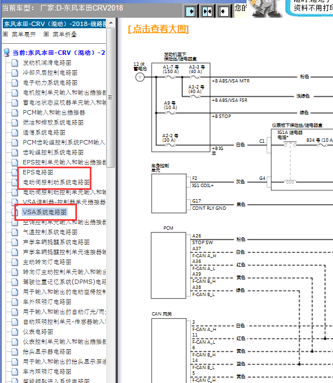Click document icon beside 车内照明灯电路图

(15, 371)
